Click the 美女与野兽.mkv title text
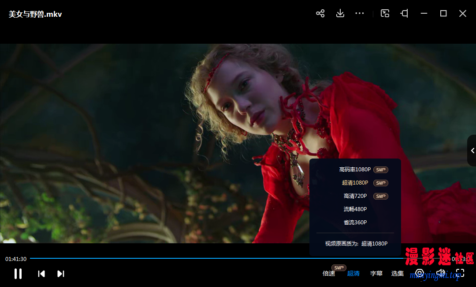 pos(35,14)
